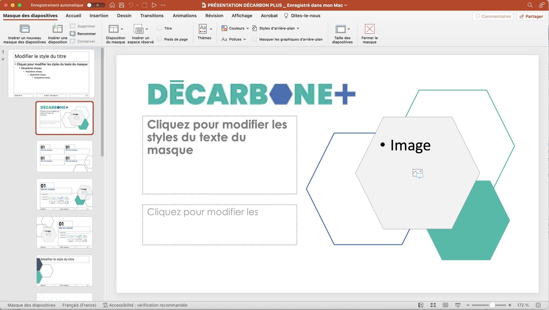Click the share people icon in title bar

click(x=541, y=5)
